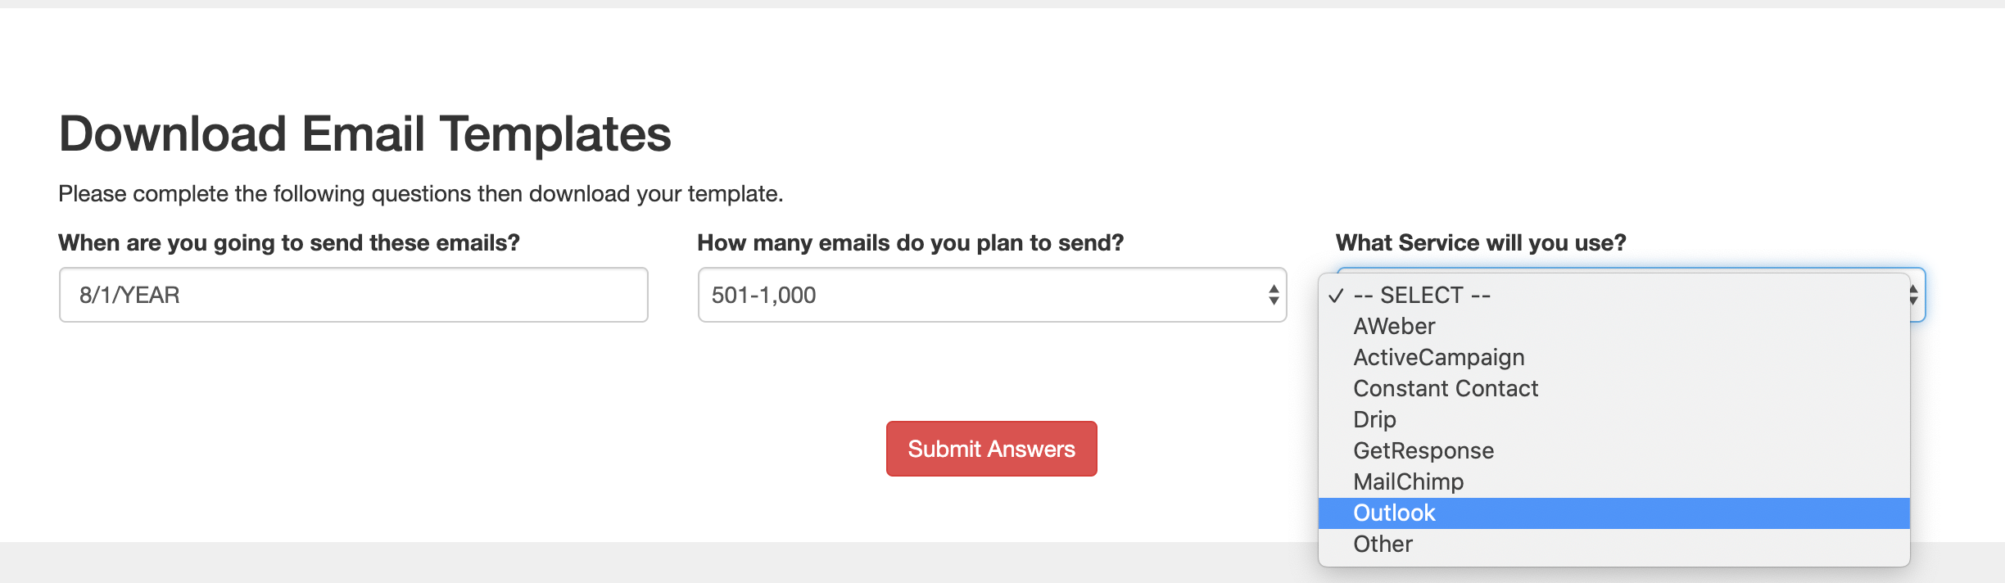Pick ActiveCampaign as the service
Screen dimensions: 2005x583
tap(1438, 357)
